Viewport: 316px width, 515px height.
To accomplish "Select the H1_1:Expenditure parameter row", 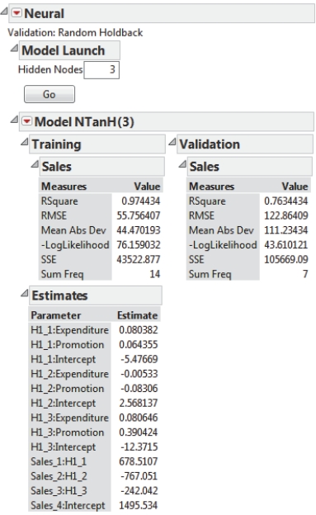I will 95,330.
